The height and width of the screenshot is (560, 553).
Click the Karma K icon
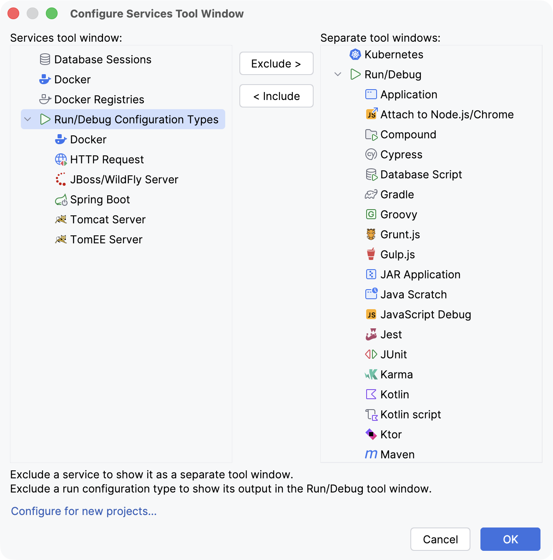pyautogui.click(x=371, y=375)
